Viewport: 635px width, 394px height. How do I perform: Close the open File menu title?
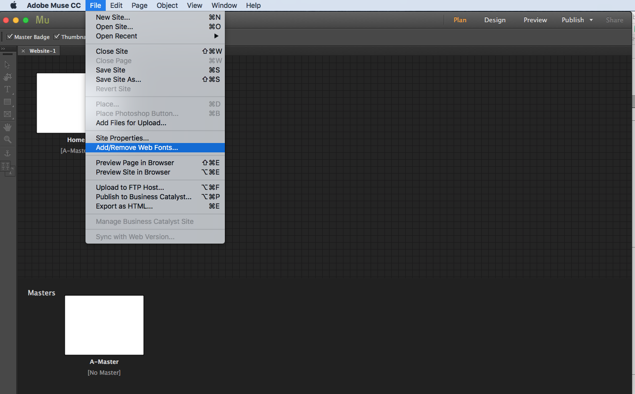click(x=95, y=5)
